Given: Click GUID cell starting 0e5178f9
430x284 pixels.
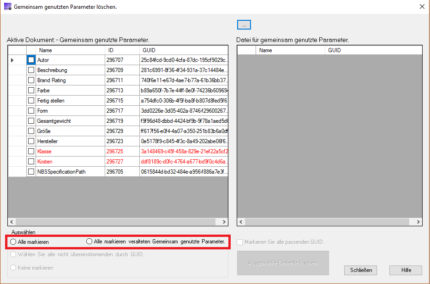Looking at the screenshot, I should point(184,141).
